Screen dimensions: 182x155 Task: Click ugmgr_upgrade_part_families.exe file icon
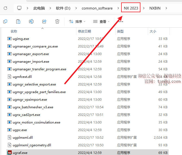click(x=10, y=92)
